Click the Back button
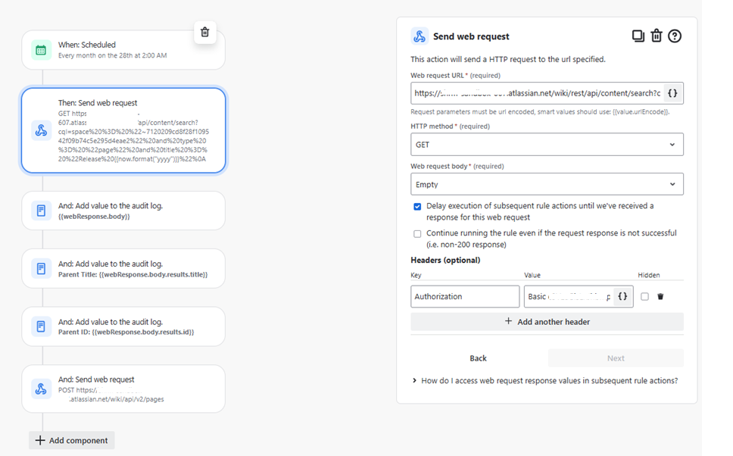The image size is (733, 456). (x=478, y=358)
